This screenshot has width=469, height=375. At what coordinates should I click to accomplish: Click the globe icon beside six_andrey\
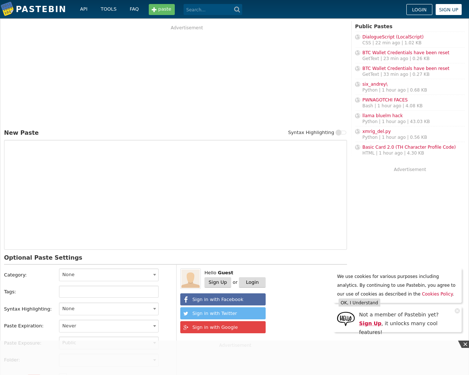point(358,84)
